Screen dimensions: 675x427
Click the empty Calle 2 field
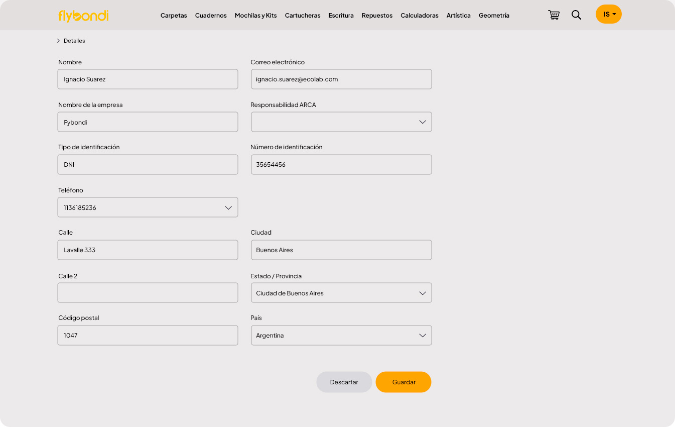[x=148, y=293]
